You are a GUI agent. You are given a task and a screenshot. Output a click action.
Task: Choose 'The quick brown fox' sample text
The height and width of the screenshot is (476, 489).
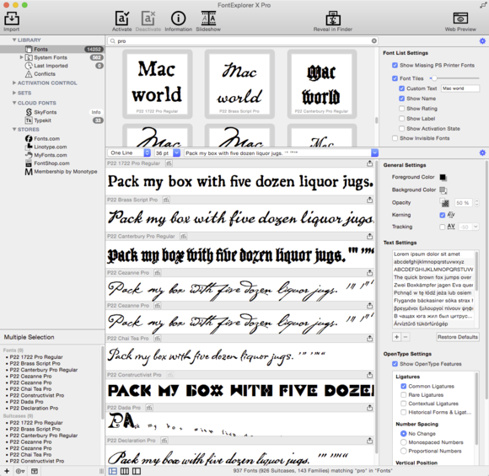[x=433, y=277]
